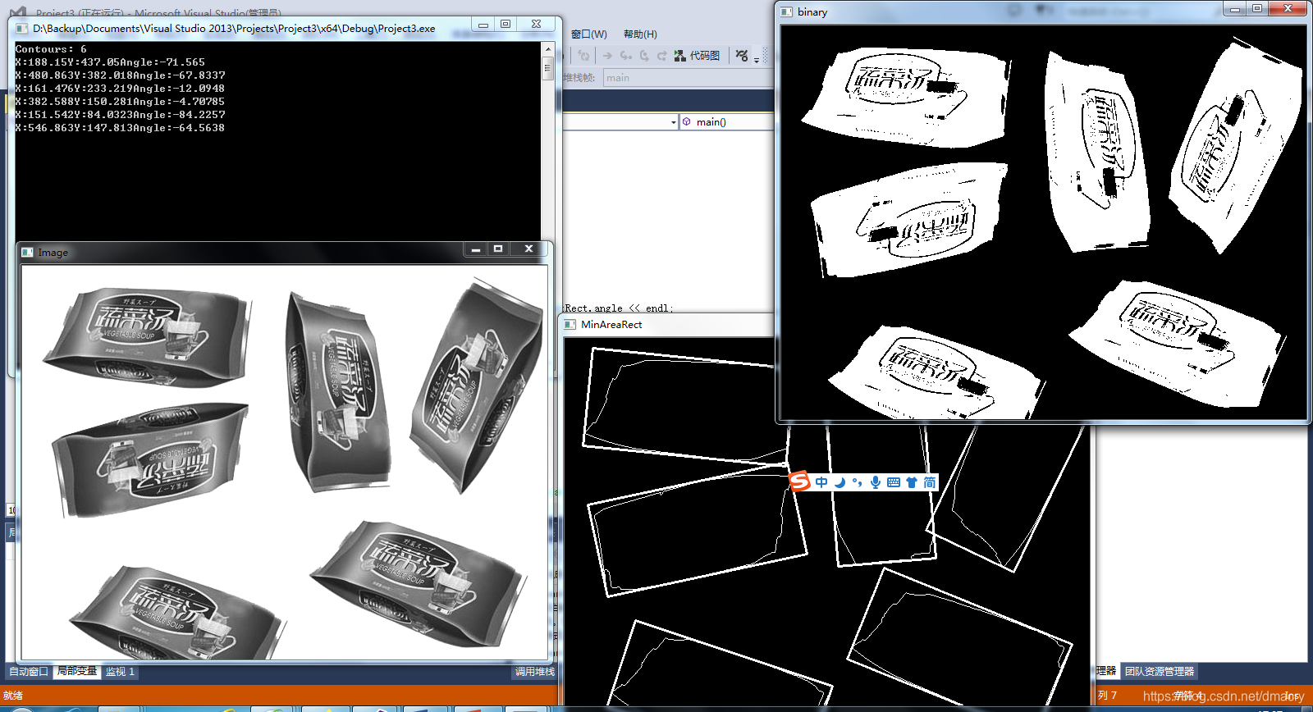1313x712 pixels.
Task: Open the Sogou soft keyboard icon
Action: [894, 482]
